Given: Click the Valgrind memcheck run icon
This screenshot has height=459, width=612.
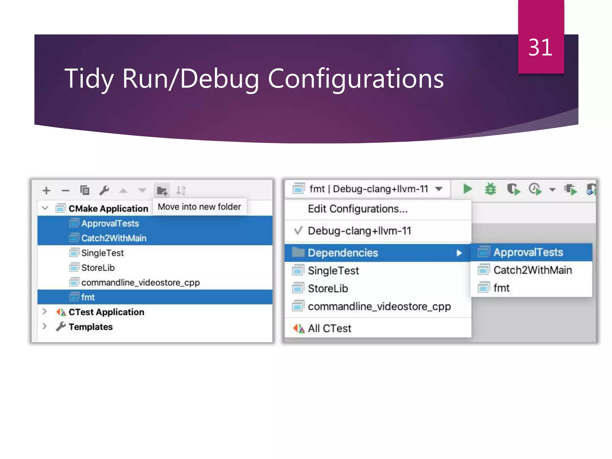Looking at the screenshot, I should click(570, 189).
